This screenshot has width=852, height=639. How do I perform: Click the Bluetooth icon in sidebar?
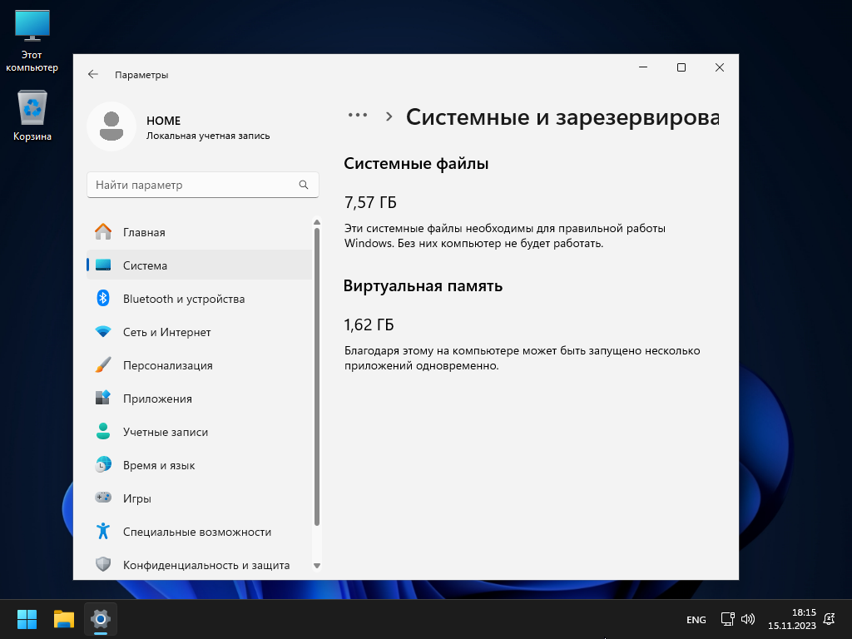pyautogui.click(x=103, y=299)
